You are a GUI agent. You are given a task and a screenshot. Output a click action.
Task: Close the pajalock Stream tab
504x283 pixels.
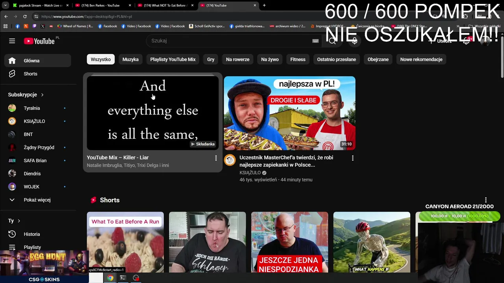coord(67,6)
